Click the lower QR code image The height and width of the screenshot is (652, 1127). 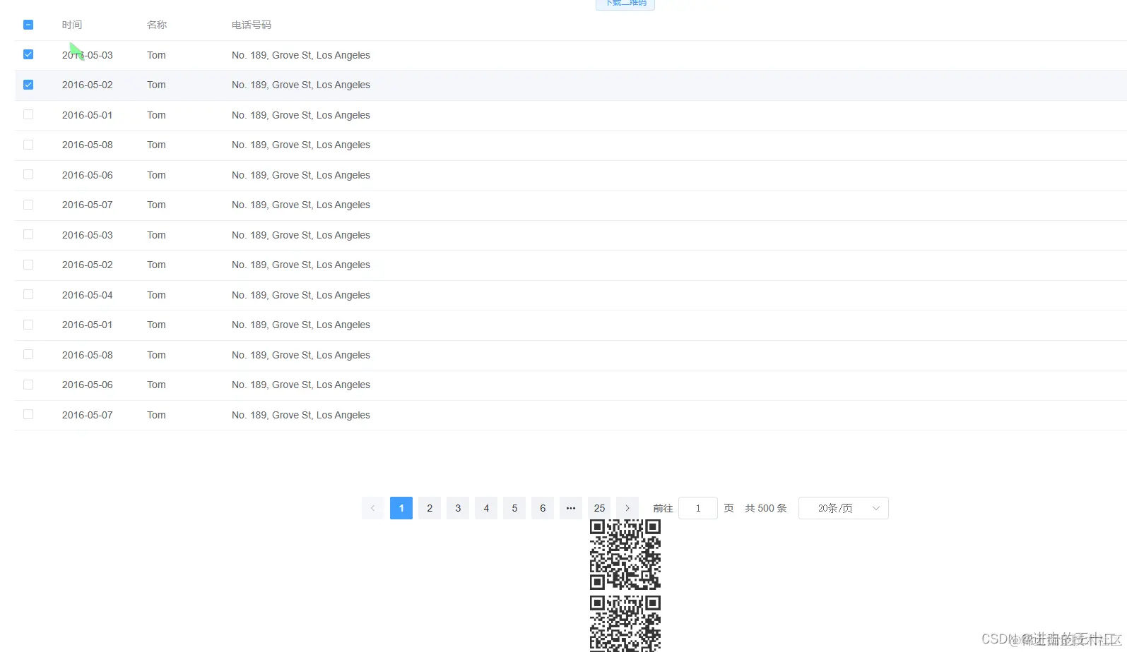625,623
